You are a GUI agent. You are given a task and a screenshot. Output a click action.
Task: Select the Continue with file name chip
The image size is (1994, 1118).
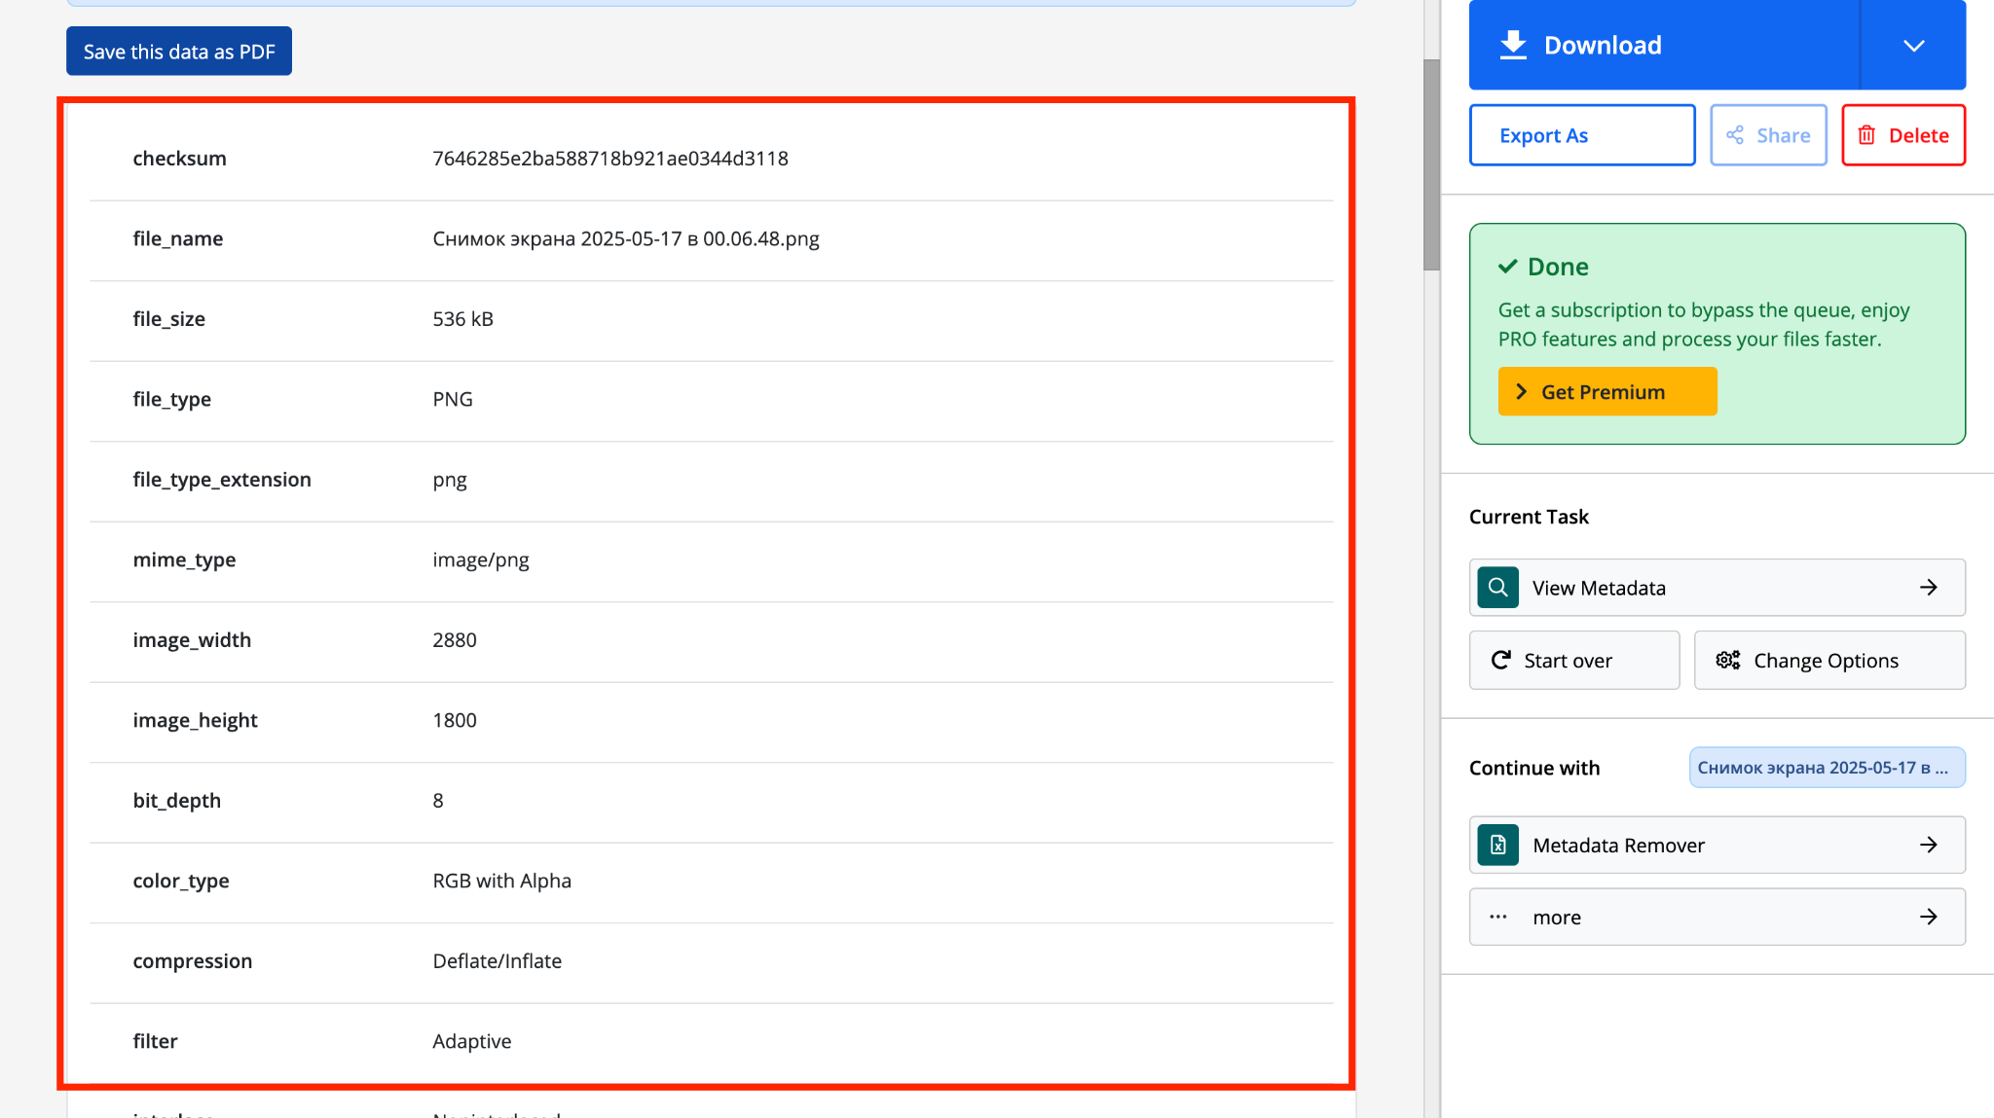1827,768
